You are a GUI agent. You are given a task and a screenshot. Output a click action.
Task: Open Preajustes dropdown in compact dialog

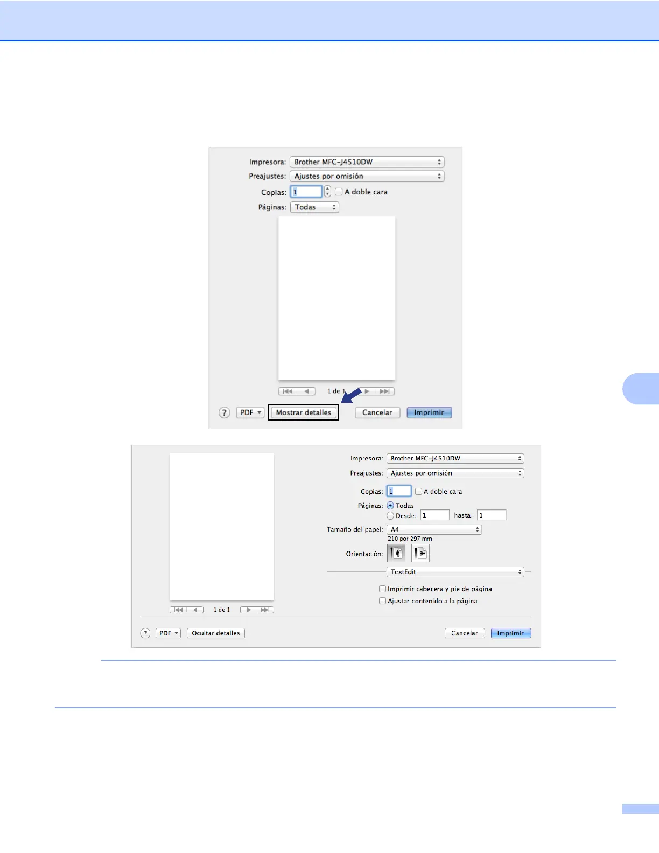pos(367,176)
